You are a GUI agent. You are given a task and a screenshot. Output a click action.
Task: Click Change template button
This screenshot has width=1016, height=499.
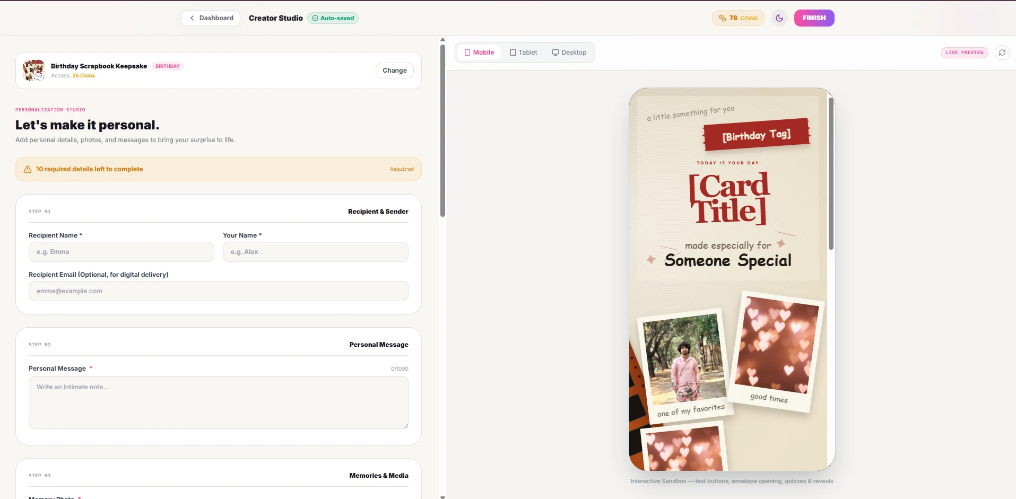coord(395,71)
